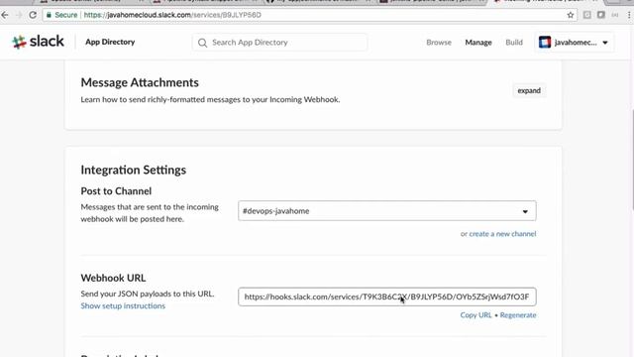The width and height of the screenshot is (634, 357).
Task: Click Show setup instructions link
Action: click(x=123, y=305)
